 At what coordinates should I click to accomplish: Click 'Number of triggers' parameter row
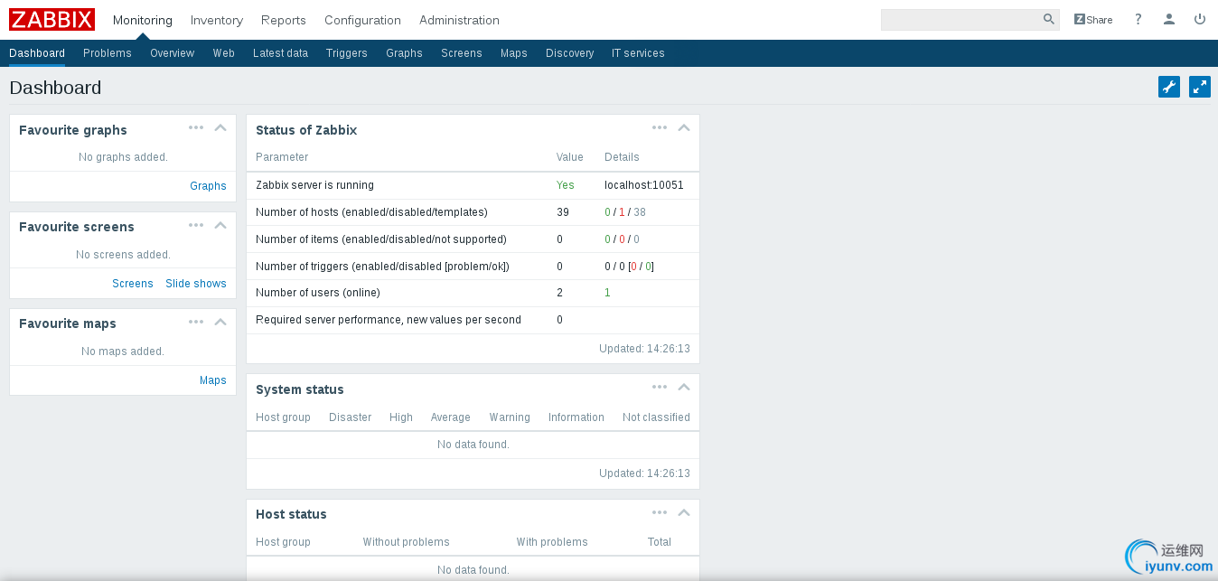[473, 267]
